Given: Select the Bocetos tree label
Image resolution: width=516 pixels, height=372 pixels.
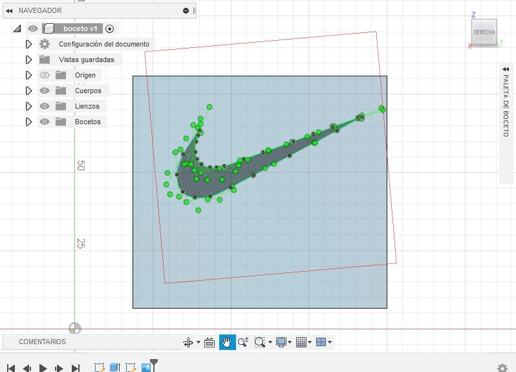Looking at the screenshot, I should click(88, 122).
